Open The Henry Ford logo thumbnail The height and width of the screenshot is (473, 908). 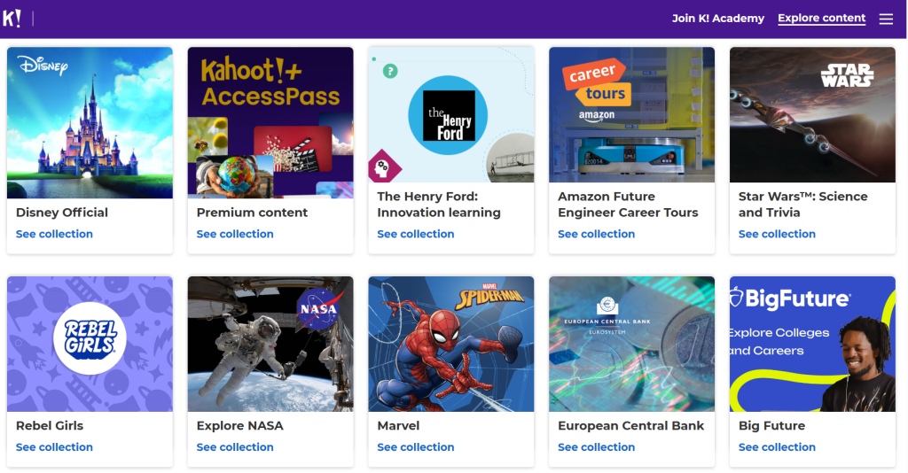(451, 114)
